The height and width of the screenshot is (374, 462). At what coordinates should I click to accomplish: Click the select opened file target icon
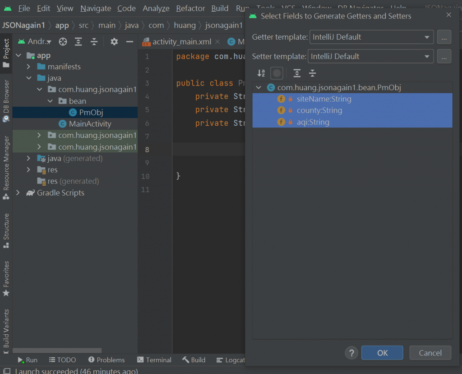(x=63, y=42)
